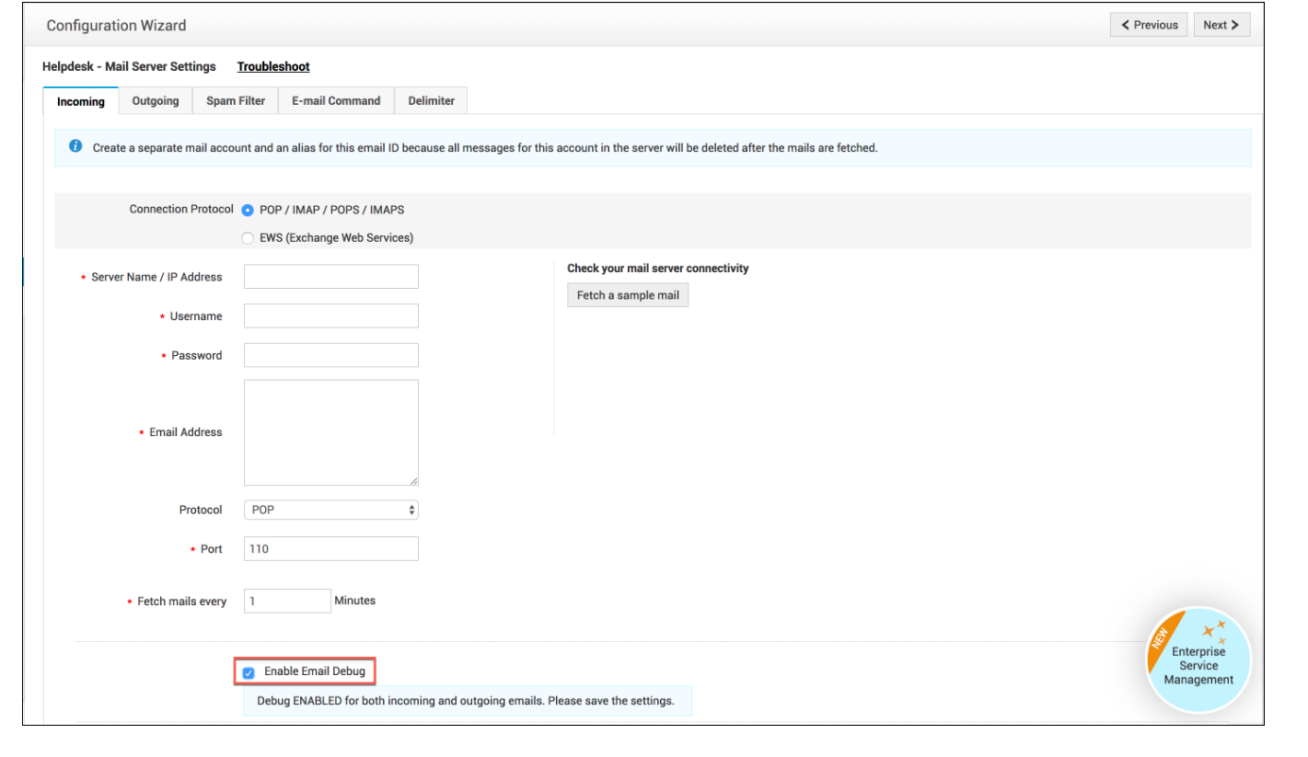This screenshot has width=1308, height=757.
Task: Open the Troubleshoot link
Action: tap(273, 67)
